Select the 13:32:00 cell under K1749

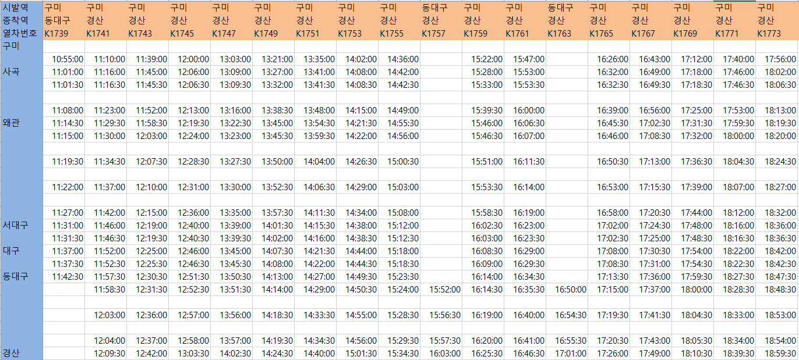coord(274,84)
